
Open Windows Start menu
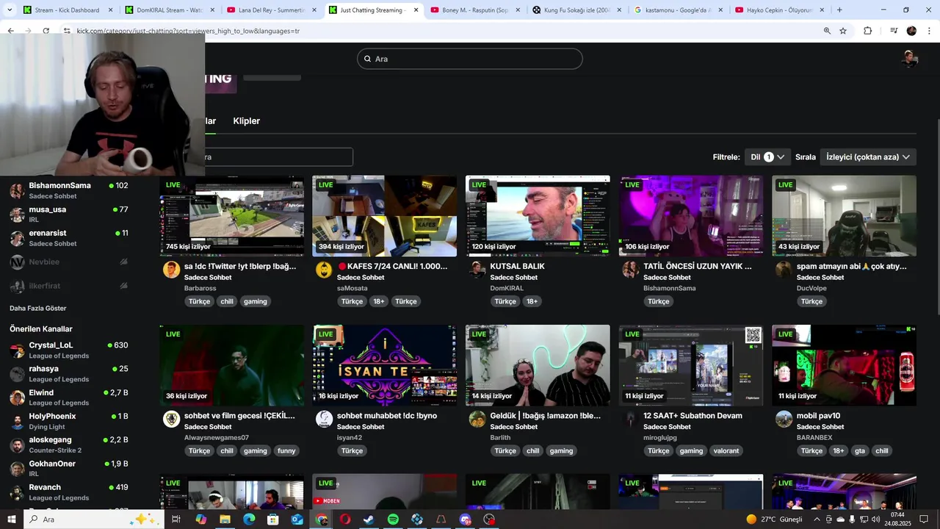coord(11,519)
